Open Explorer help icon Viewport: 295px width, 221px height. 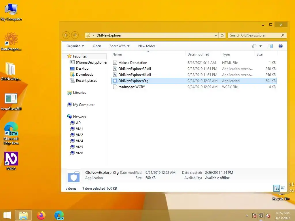280,46
